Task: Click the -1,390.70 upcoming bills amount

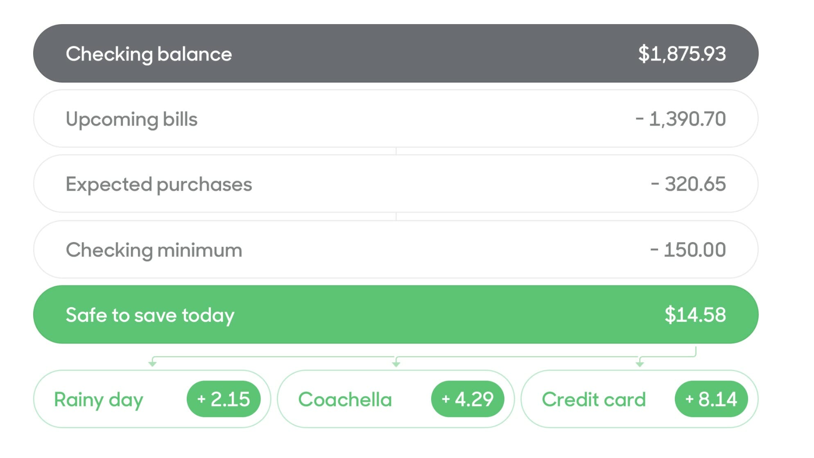Action: [x=681, y=119]
